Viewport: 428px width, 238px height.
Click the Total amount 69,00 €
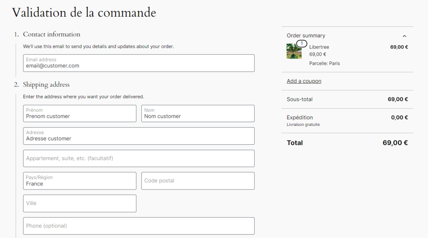[x=395, y=143]
